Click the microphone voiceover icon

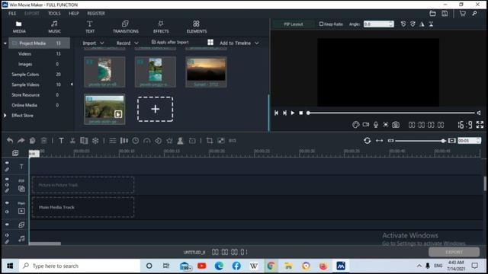[x=376, y=125]
